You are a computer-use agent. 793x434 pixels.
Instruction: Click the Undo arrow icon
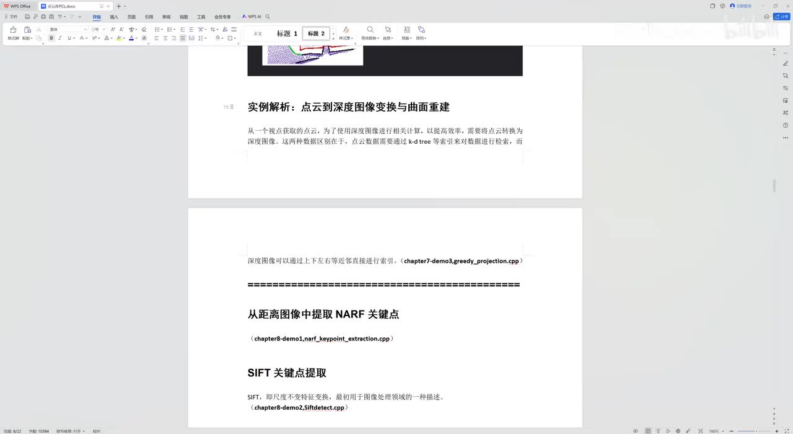60,17
